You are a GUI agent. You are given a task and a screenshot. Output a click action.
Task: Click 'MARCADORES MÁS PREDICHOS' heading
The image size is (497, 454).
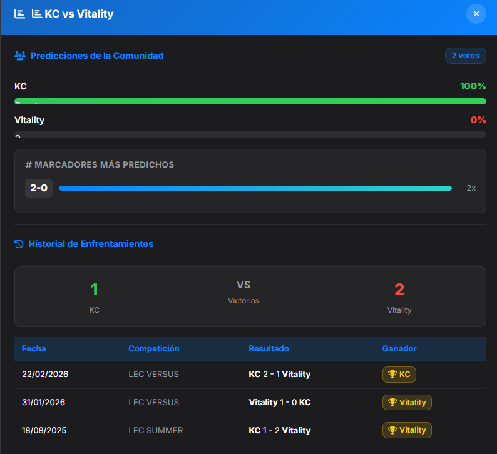[x=104, y=165]
